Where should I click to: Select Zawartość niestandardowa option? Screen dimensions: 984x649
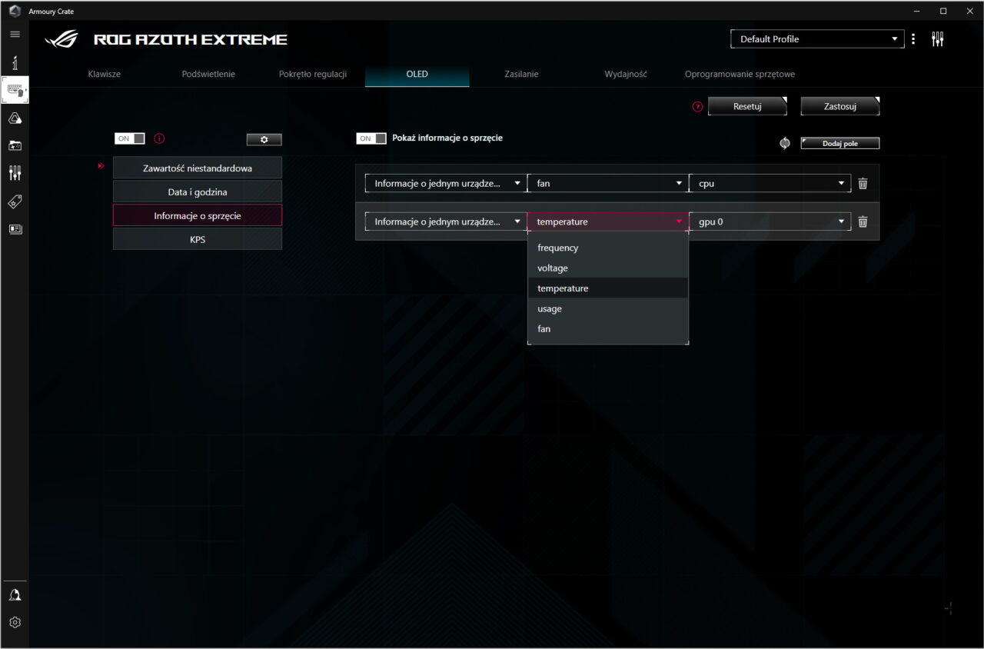(x=198, y=168)
